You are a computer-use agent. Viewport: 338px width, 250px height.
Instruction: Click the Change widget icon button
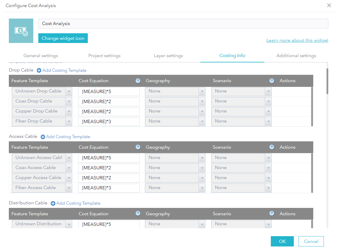click(63, 38)
